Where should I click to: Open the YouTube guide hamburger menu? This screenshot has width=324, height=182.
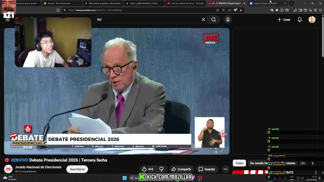pos(8,20)
